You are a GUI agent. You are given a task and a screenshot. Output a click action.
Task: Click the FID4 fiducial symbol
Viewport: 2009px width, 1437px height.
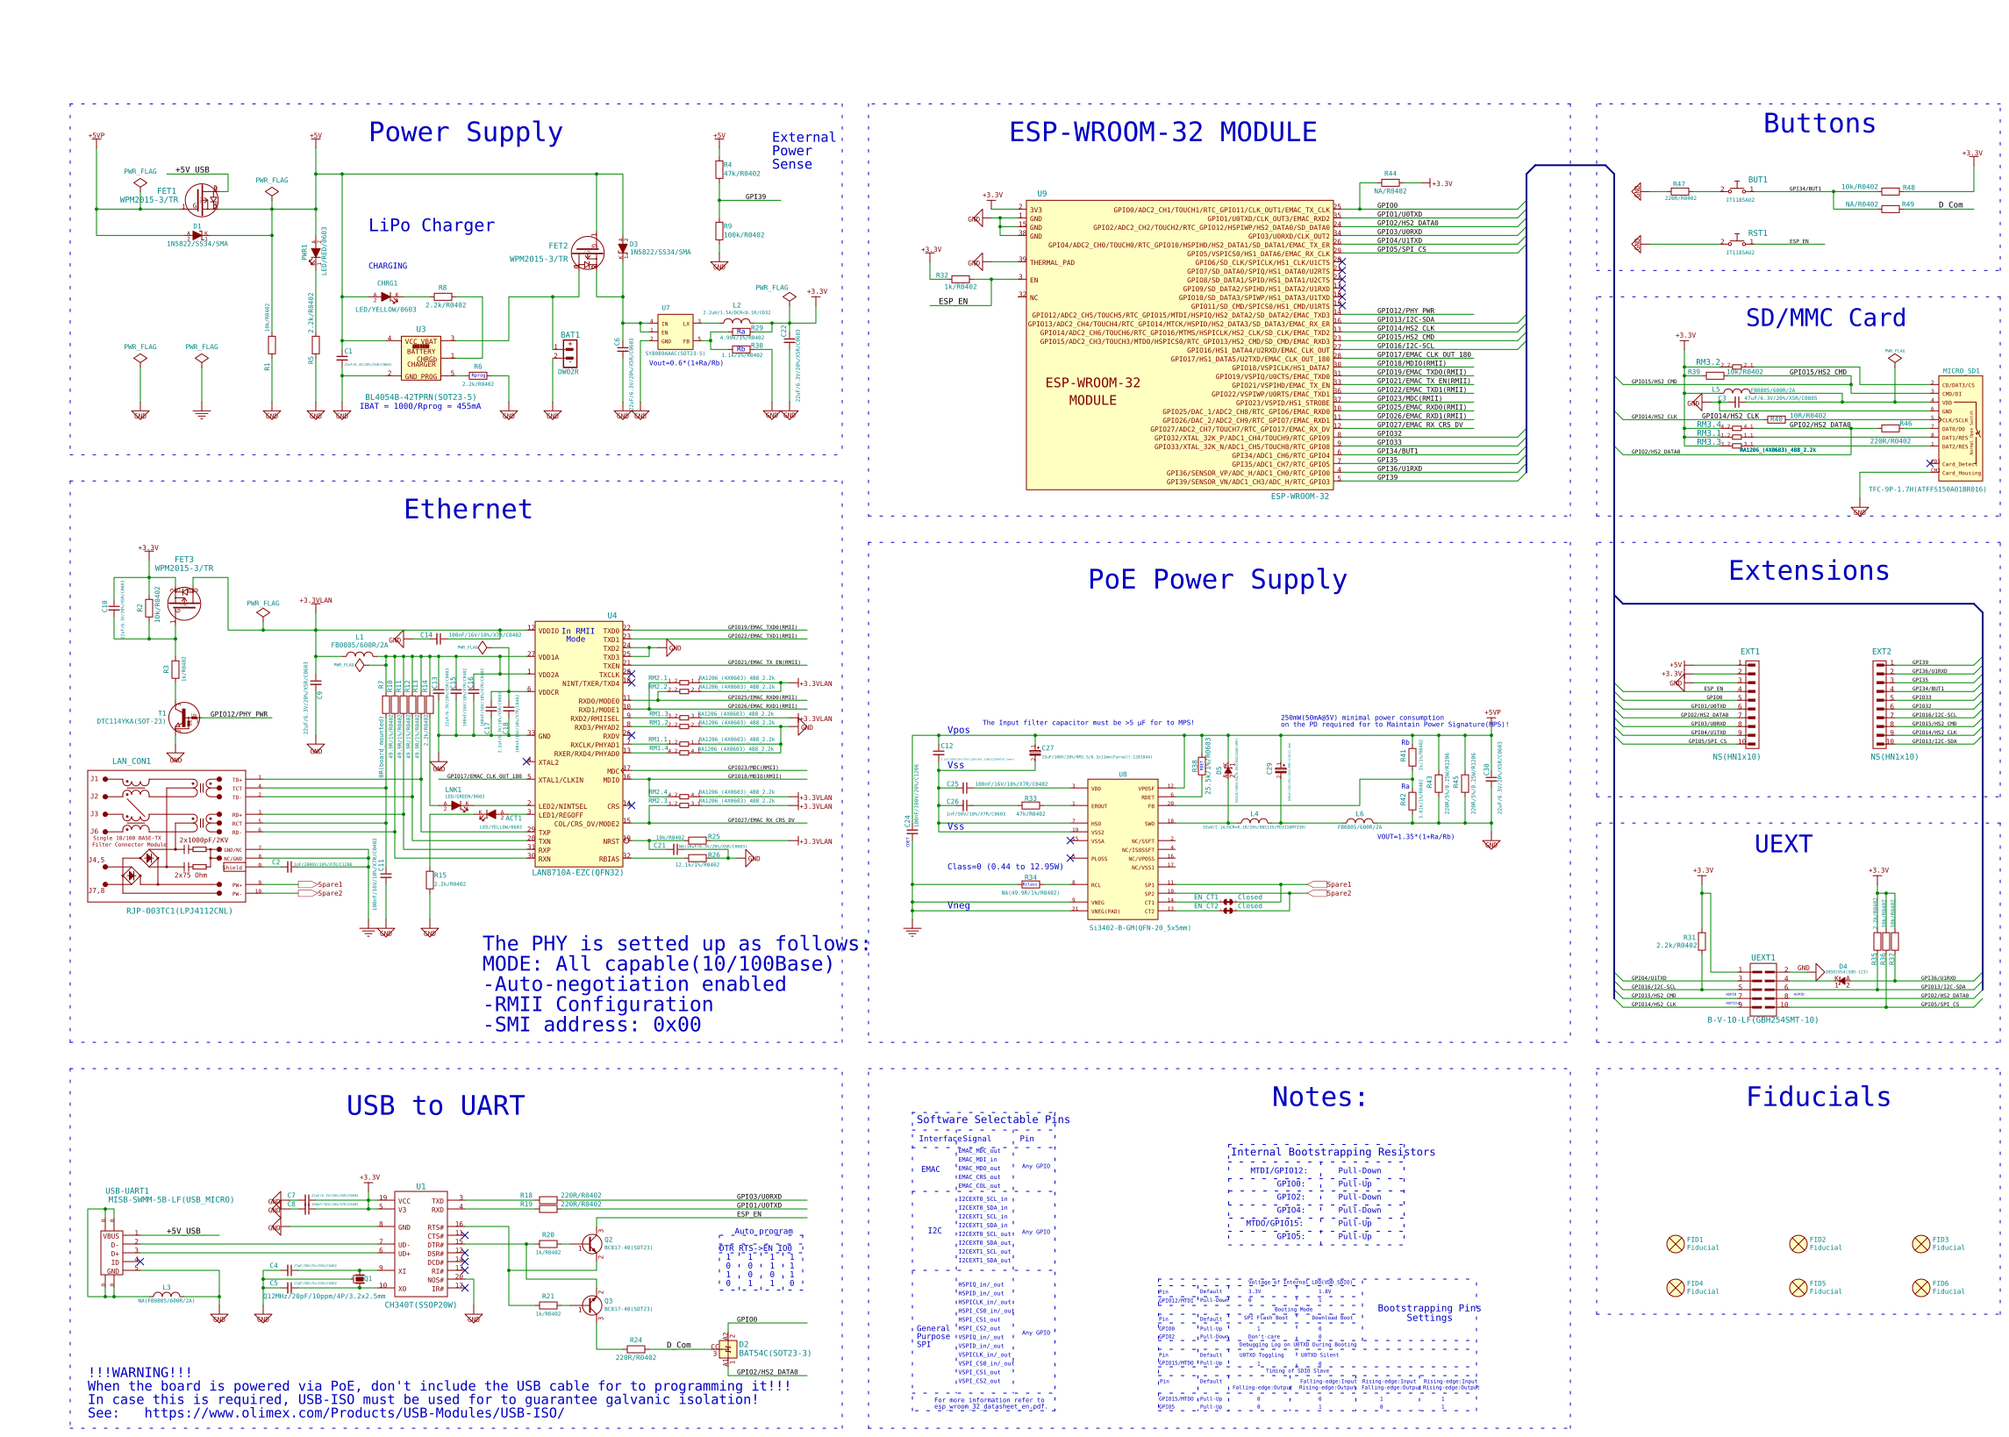[x=1675, y=1288]
